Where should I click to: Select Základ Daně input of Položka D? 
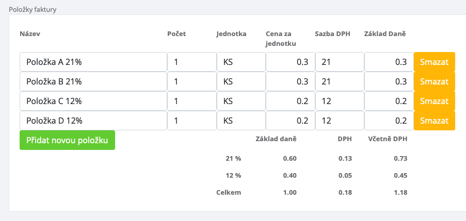point(389,121)
